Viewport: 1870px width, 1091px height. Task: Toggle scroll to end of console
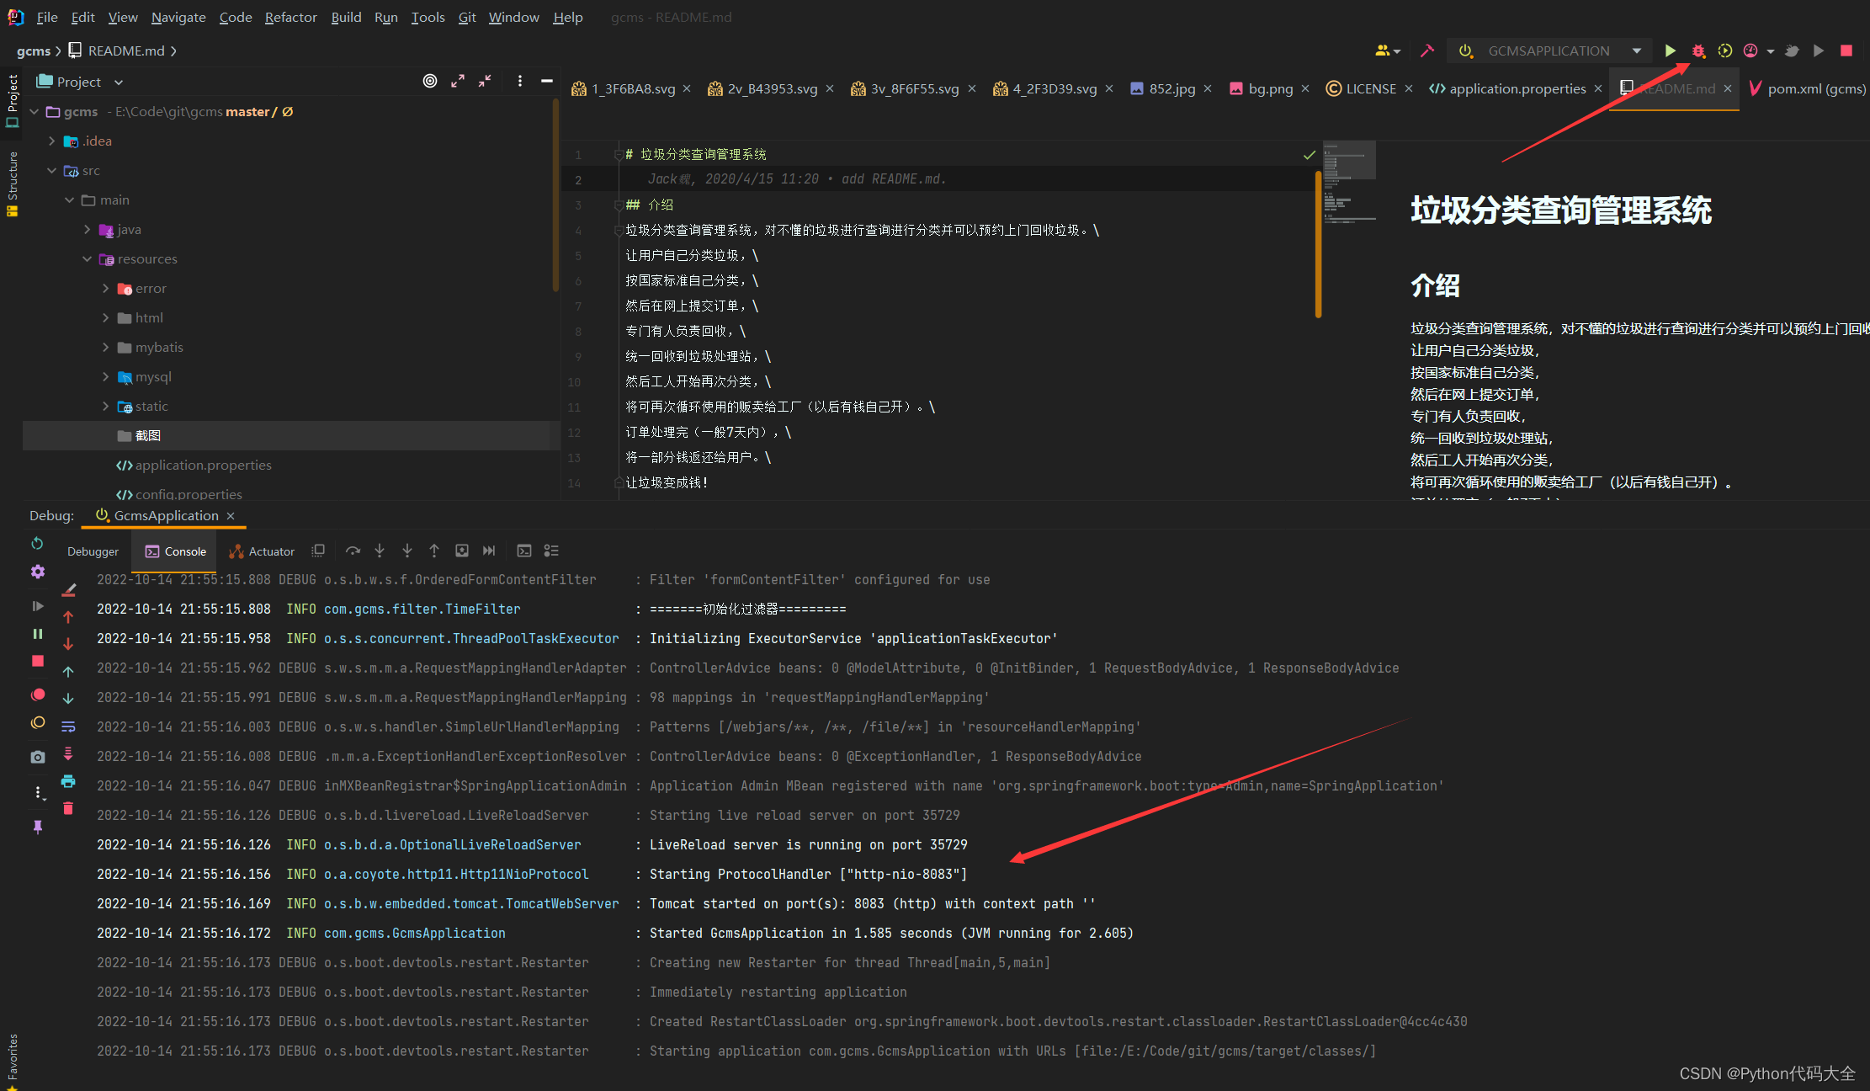(x=68, y=753)
